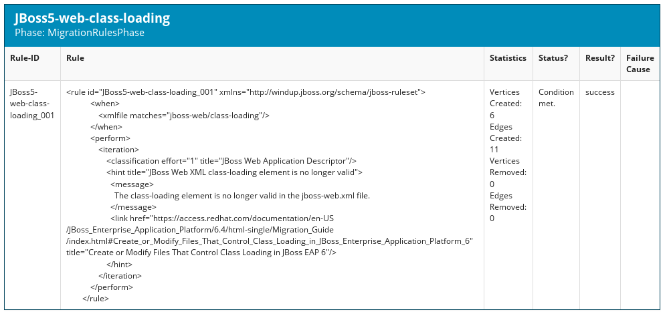Select the Rule-ID column header

tap(25, 58)
